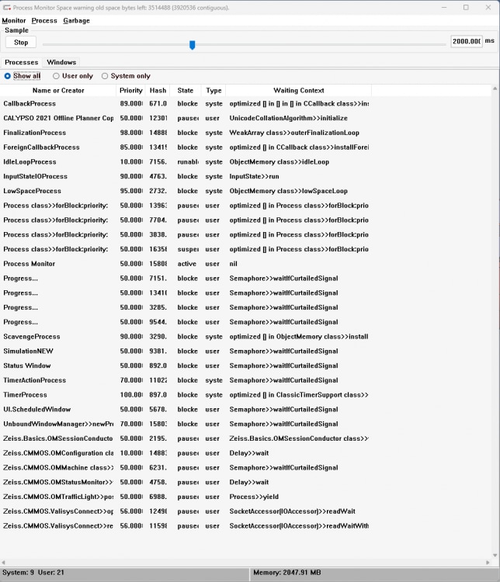Click 'Memory: 2047.91 MB' status text
Screen dimensions: 500x582
286,573
